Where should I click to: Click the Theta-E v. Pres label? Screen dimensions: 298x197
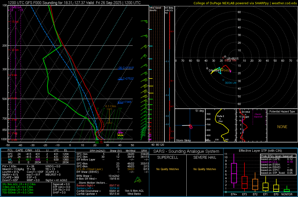tap(220, 119)
